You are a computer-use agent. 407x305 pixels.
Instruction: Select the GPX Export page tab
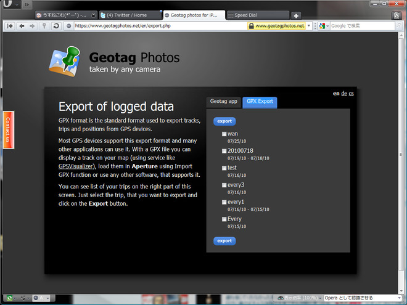tap(260, 102)
